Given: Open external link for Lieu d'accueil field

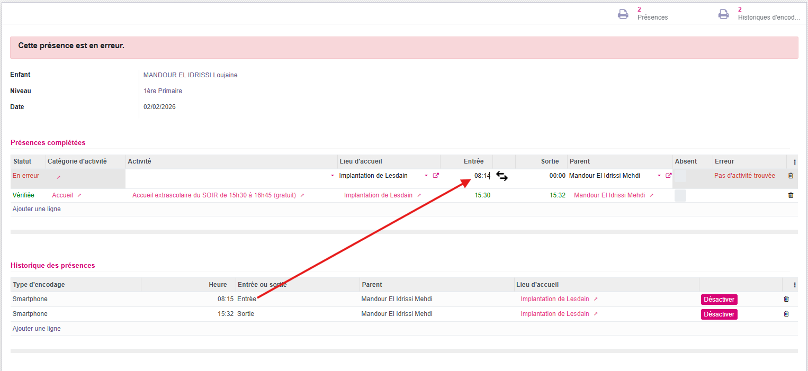Looking at the screenshot, I should [x=436, y=176].
